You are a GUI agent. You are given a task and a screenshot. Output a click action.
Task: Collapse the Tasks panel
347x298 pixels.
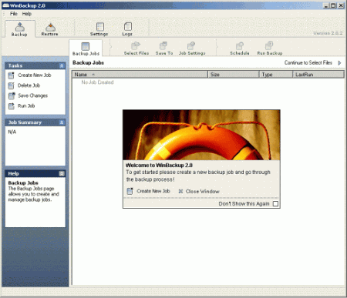tap(62, 66)
